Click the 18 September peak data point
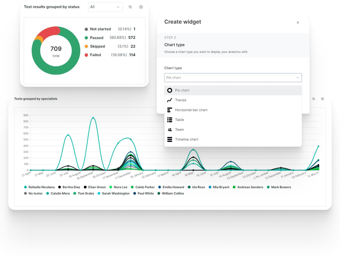Viewport: 340px width, 256px height. 93,118
